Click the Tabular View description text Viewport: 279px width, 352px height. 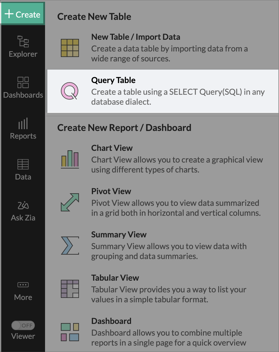point(169,295)
